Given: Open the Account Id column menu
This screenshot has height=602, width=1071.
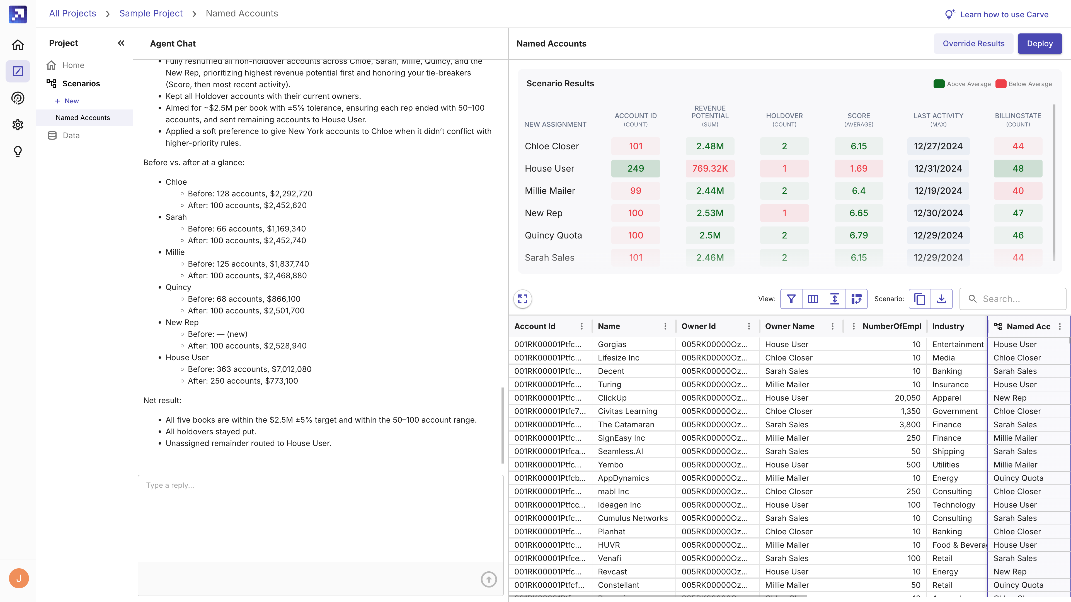Looking at the screenshot, I should point(582,326).
